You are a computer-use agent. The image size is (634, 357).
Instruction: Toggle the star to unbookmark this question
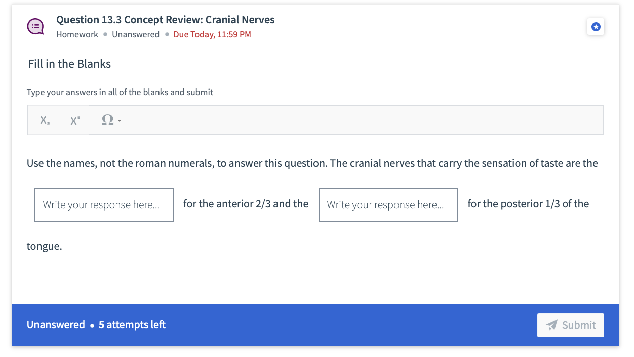pos(596,26)
